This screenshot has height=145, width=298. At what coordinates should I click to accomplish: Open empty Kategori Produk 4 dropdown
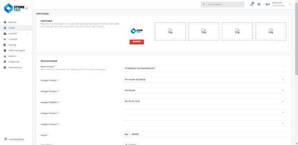coord(205,112)
